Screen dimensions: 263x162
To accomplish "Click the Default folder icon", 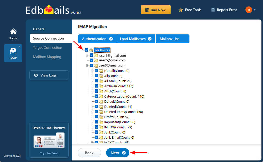I will 101,102.
